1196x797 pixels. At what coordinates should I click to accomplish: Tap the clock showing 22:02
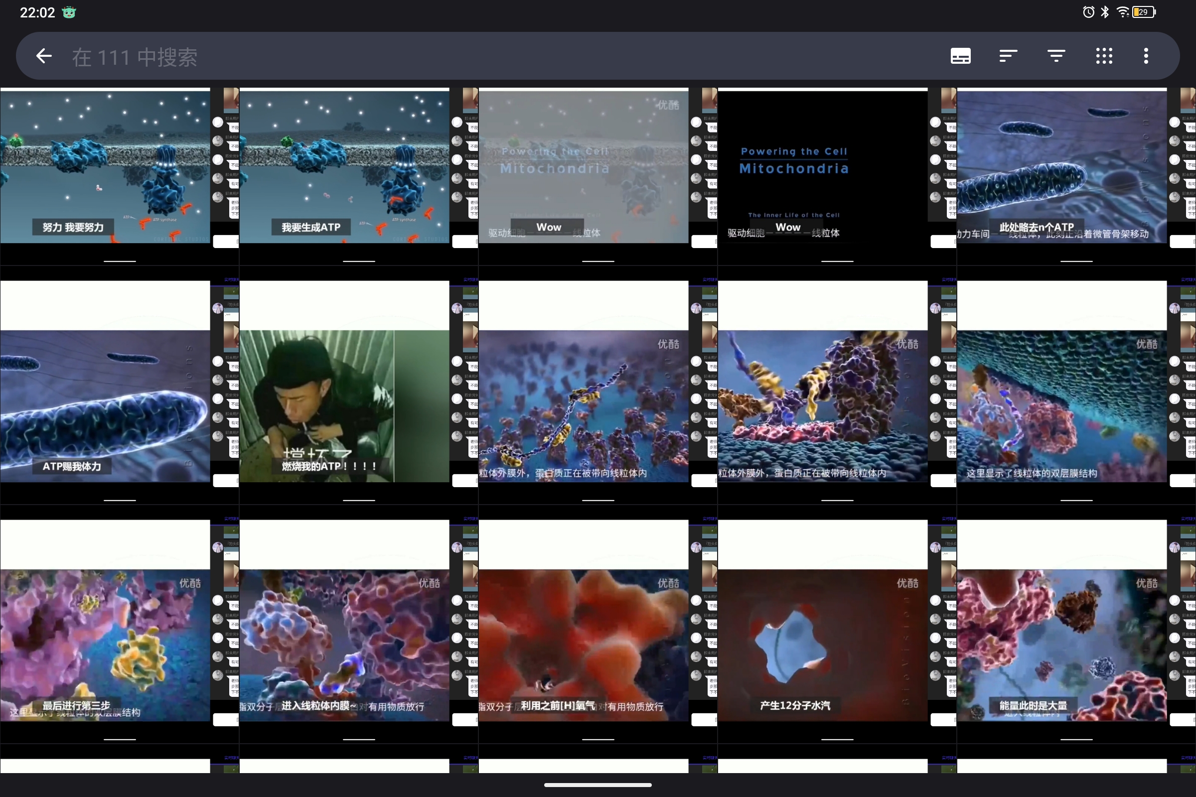[x=37, y=13]
